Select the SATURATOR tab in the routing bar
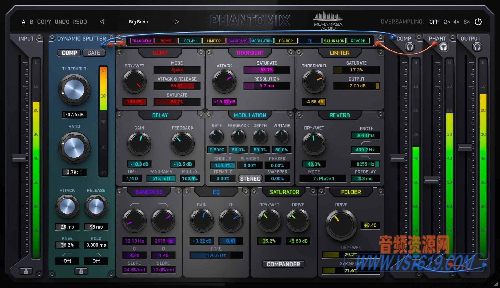This screenshot has width=500, height=288. 334,41
